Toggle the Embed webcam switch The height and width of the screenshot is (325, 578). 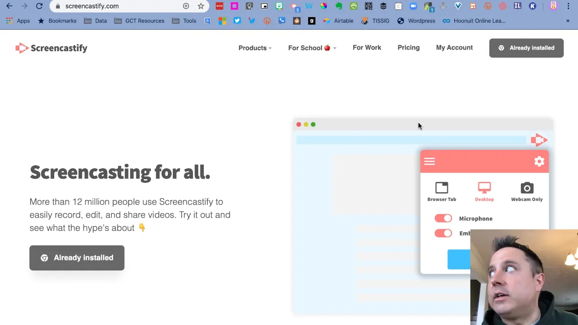point(443,233)
